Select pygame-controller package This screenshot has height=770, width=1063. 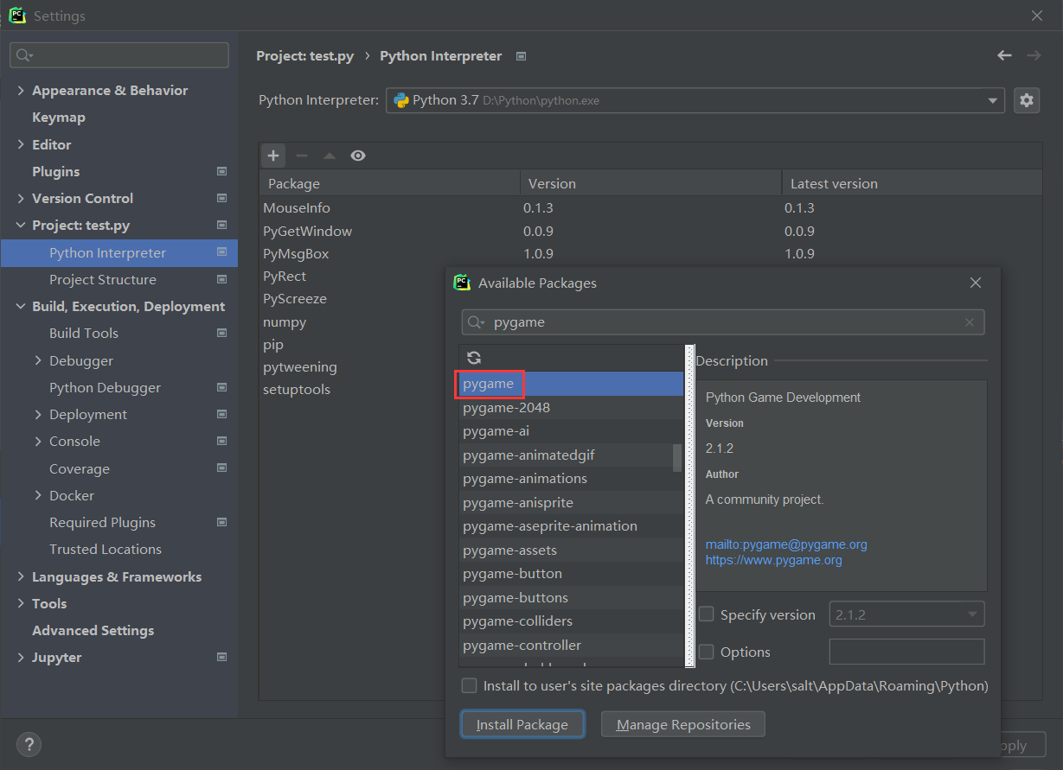pos(572,645)
